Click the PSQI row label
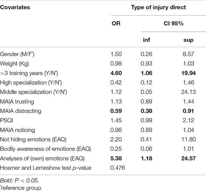 (6, 121)
